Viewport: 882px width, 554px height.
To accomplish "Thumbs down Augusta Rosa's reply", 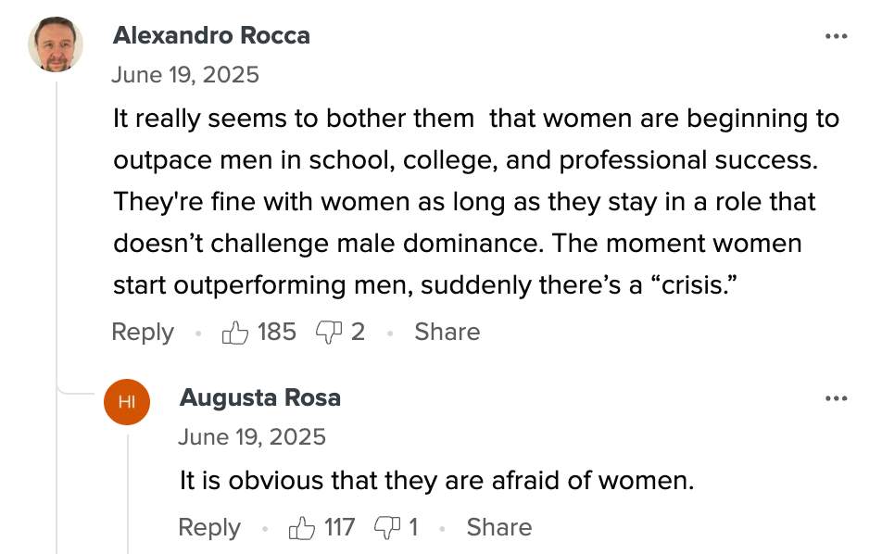I will (387, 528).
